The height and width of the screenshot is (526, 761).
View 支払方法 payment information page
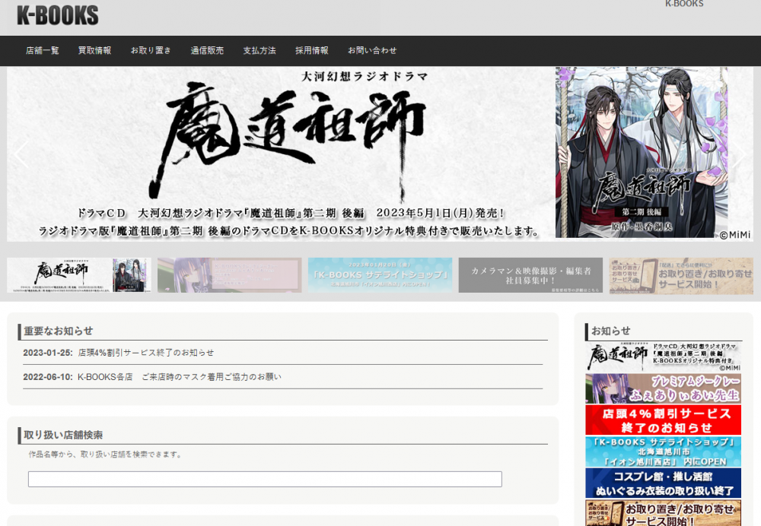coord(259,50)
